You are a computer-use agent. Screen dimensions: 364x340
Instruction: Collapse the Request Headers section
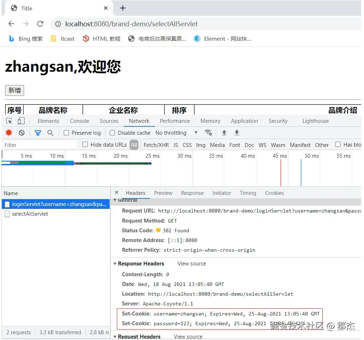coord(115,336)
